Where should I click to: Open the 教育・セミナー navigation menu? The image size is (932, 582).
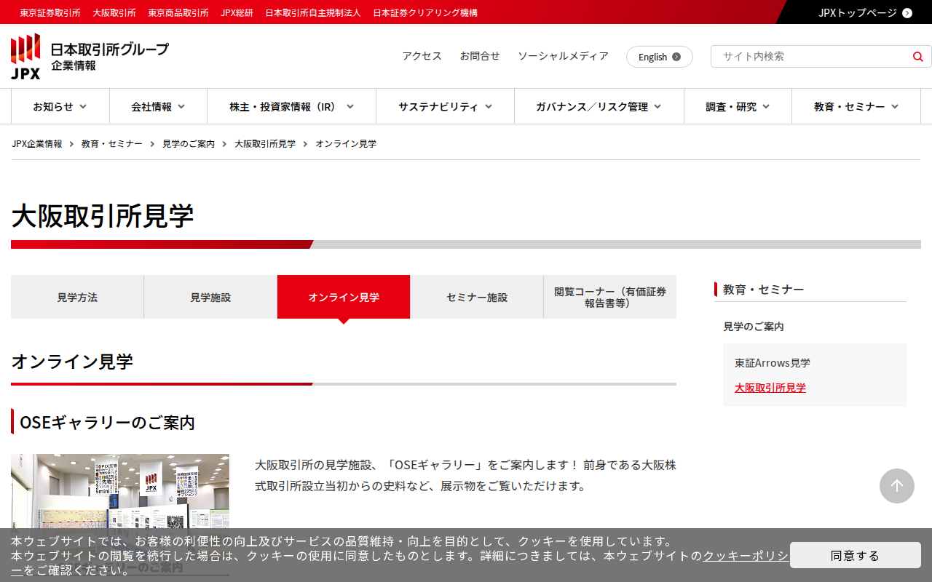(x=856, y=107)
